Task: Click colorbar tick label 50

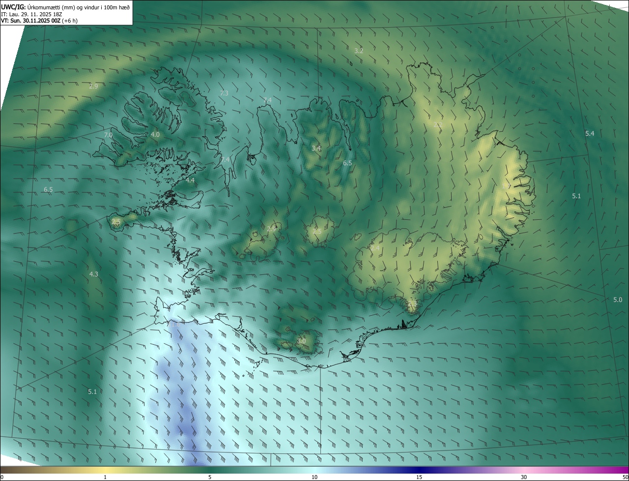Action: pyautogui.click(x=625, y=477)
